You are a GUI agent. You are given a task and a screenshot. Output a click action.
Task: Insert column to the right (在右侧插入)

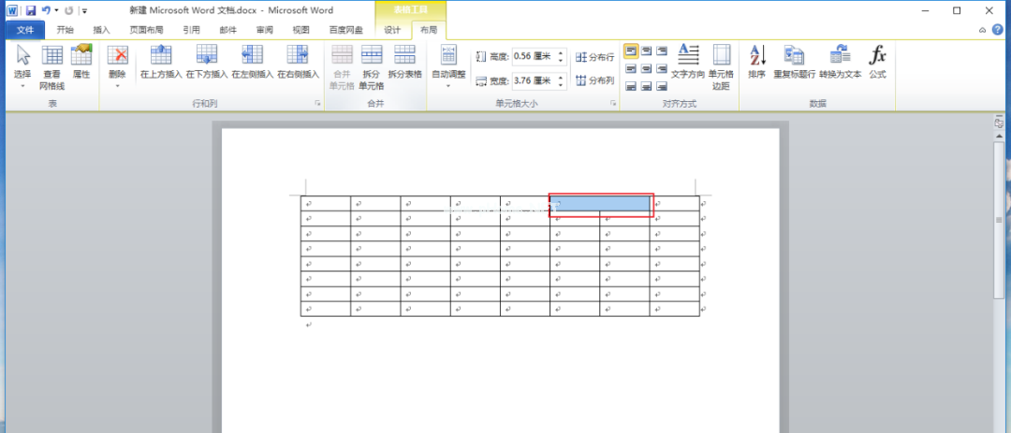click(299, 56)
